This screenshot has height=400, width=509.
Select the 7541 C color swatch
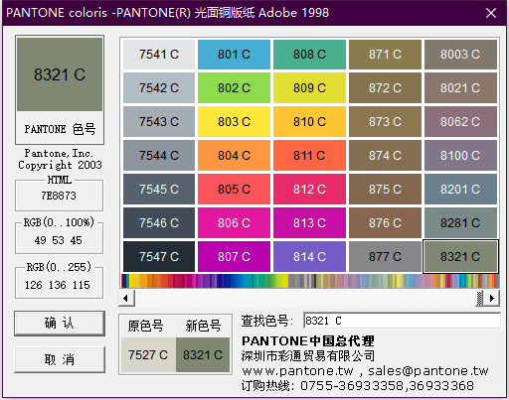[x=159, y=55]
